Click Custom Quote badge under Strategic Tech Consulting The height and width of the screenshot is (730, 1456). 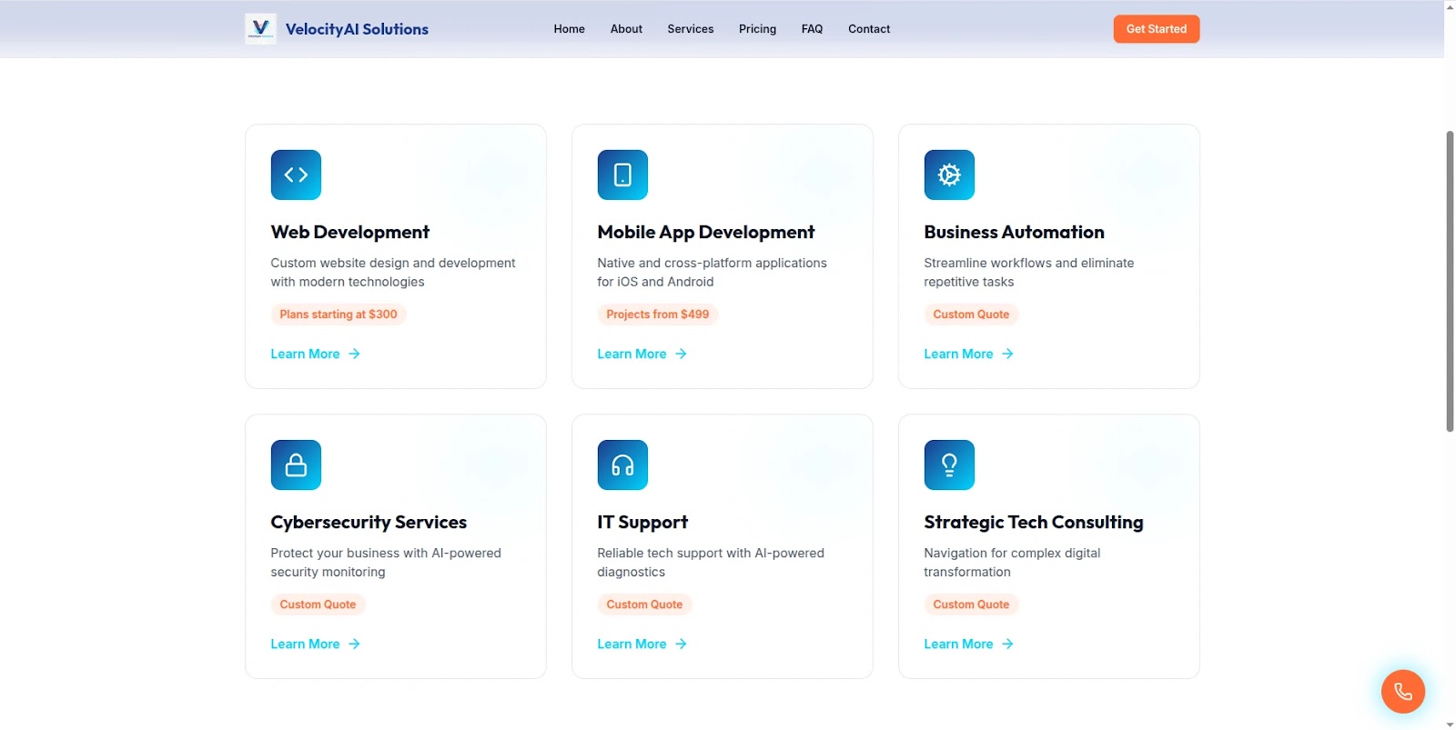[x=971, y=605]
